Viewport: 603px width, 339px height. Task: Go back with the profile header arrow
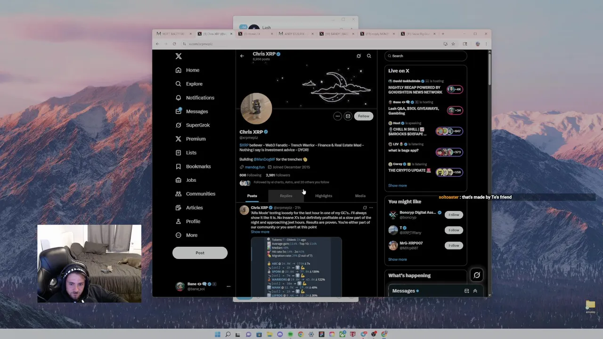tap(242, 56)
